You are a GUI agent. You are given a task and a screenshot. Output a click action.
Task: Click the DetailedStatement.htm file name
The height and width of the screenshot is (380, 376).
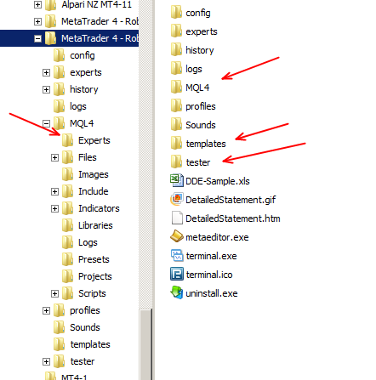[x=233, y=218]
